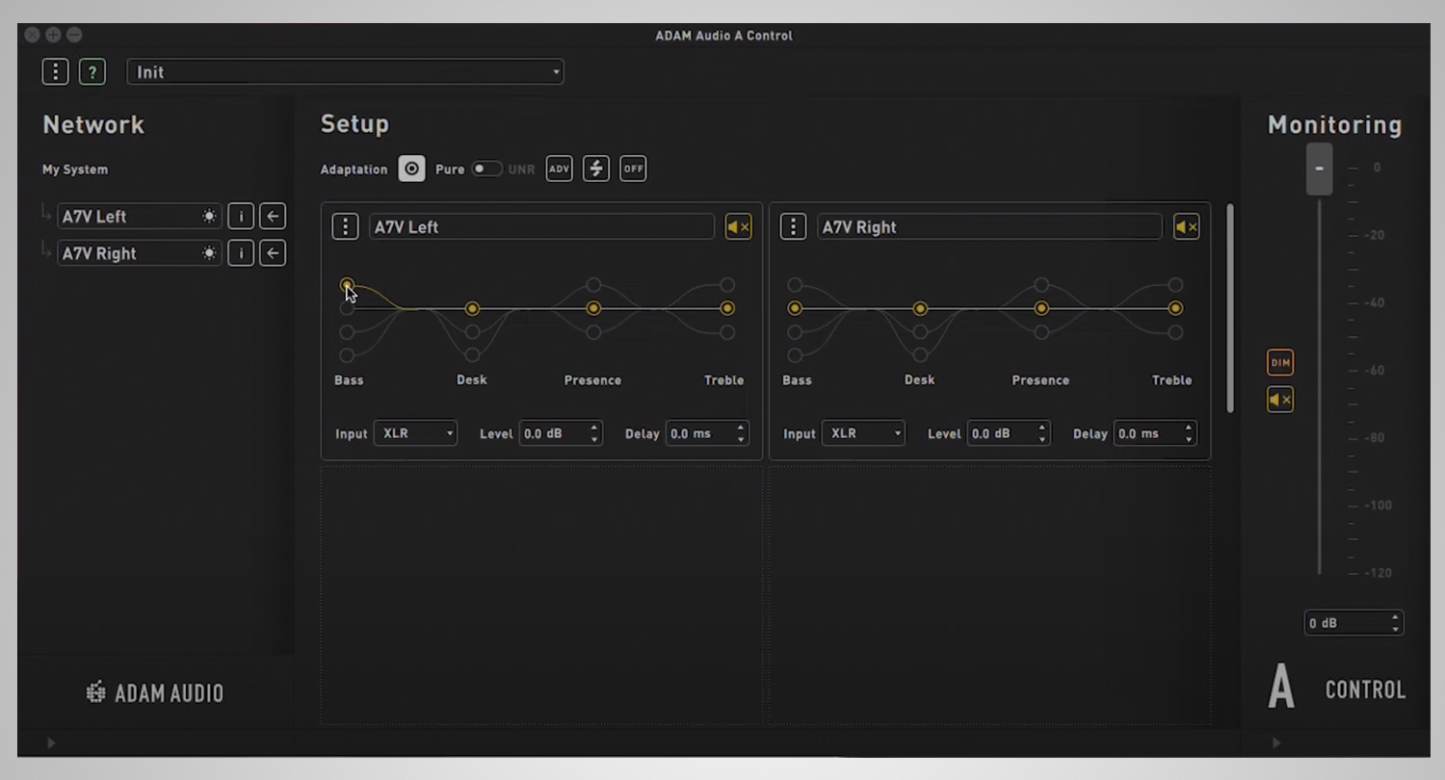Select top Treble setting on A7V Right
The image size is (1445, 780).
tap(1175, 285)
